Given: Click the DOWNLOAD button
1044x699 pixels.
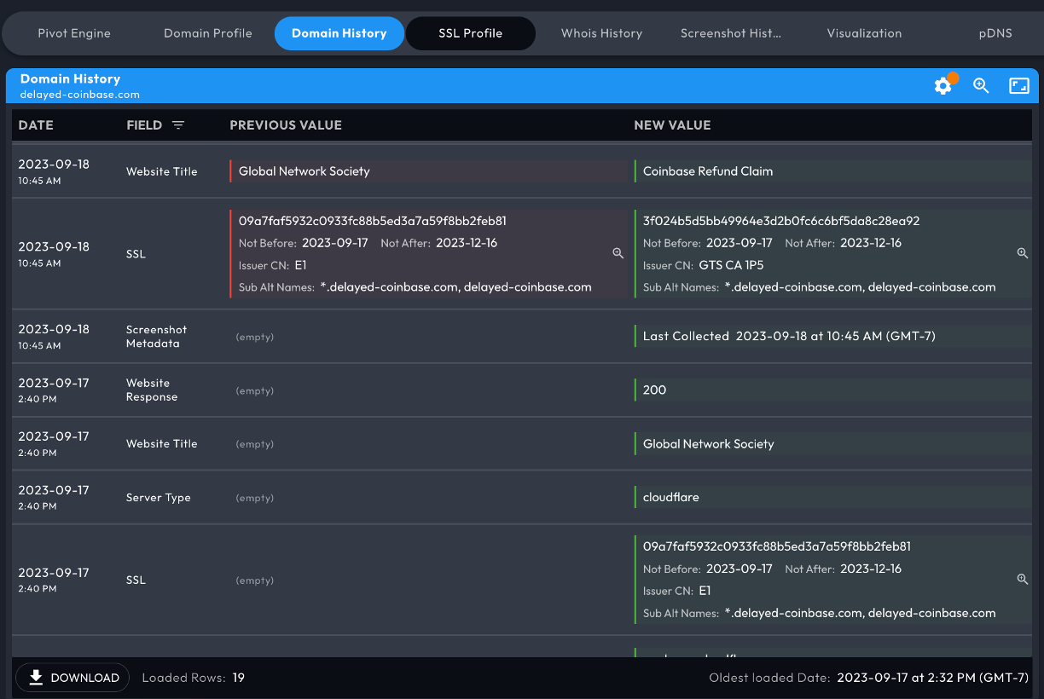Looking at the screenshot, I should (72, 677).
